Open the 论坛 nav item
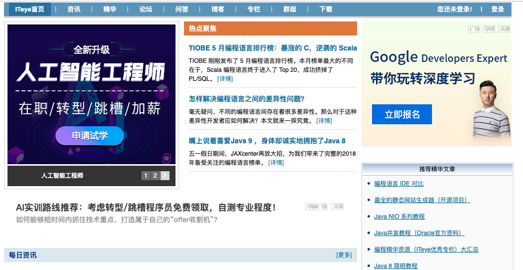Screen dimensions: 523x270 click(x=146, y=9)
